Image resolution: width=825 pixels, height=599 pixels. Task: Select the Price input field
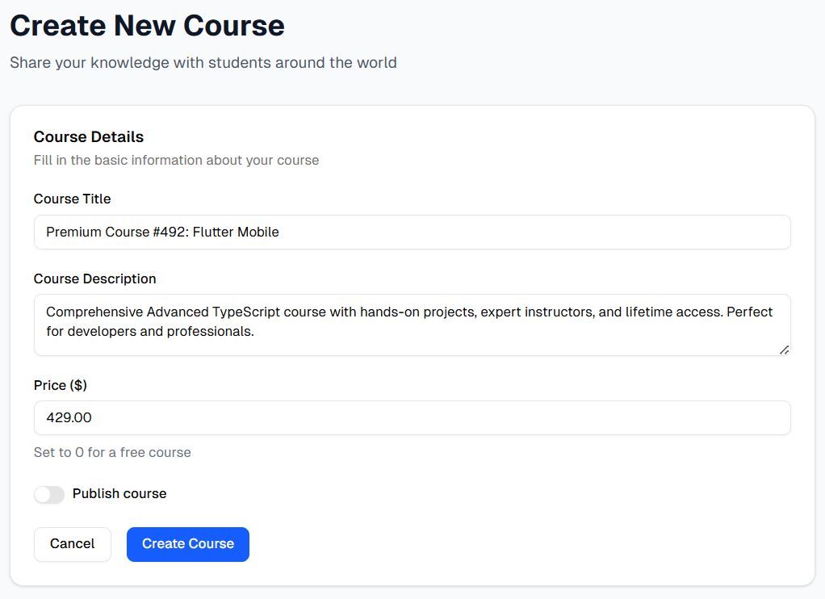tap(412, 418)
